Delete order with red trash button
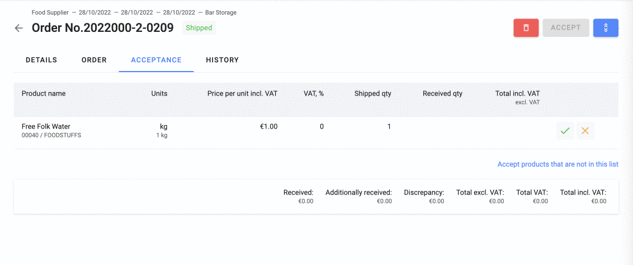Screen dimensions: 633x265 point(526,28)
